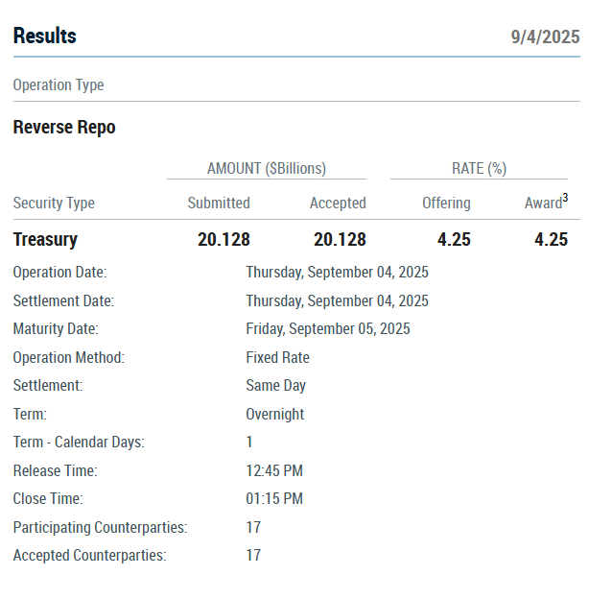Image resolution: width=612 pixels, height=599 pixels.
Task: Open the Award footnote 3 superscript
Action: coord(565,198)
